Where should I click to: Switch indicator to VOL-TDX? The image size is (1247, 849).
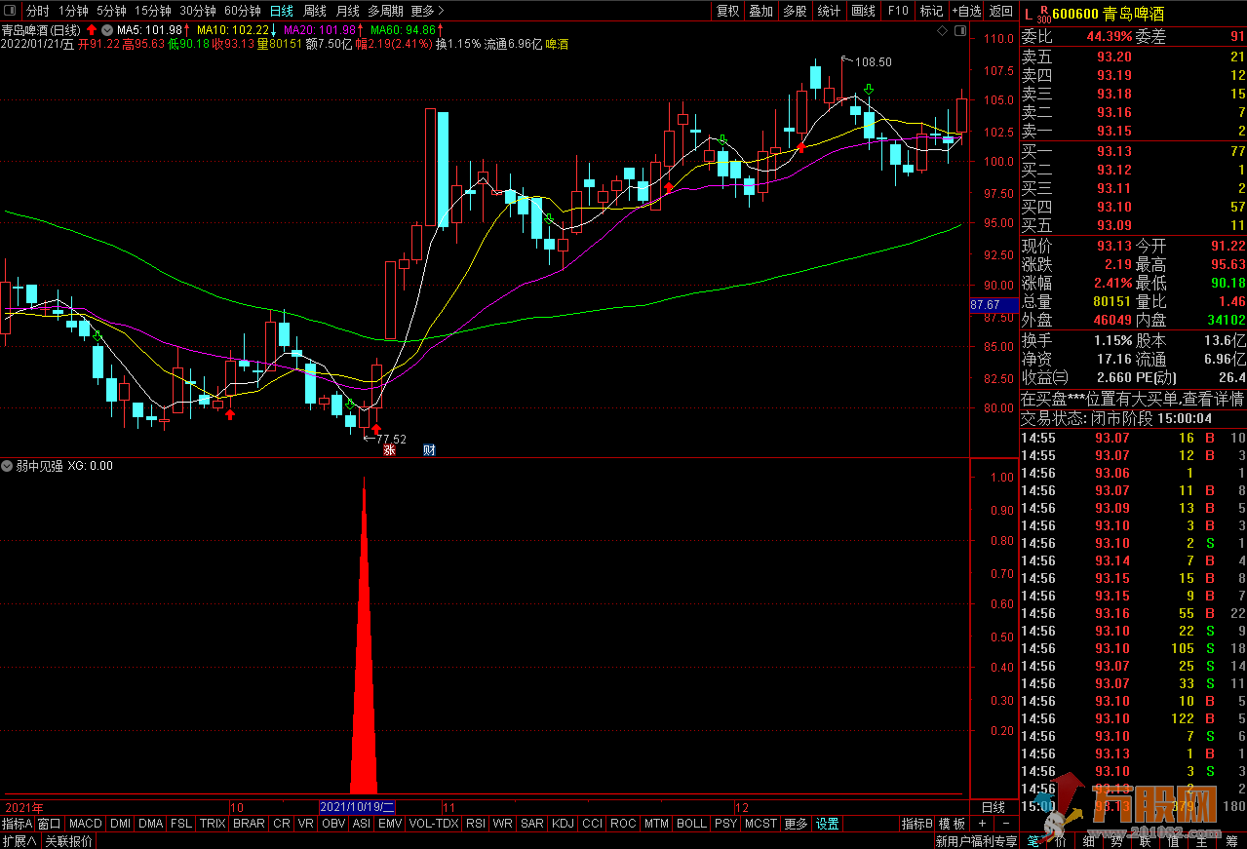click(434, 824)
